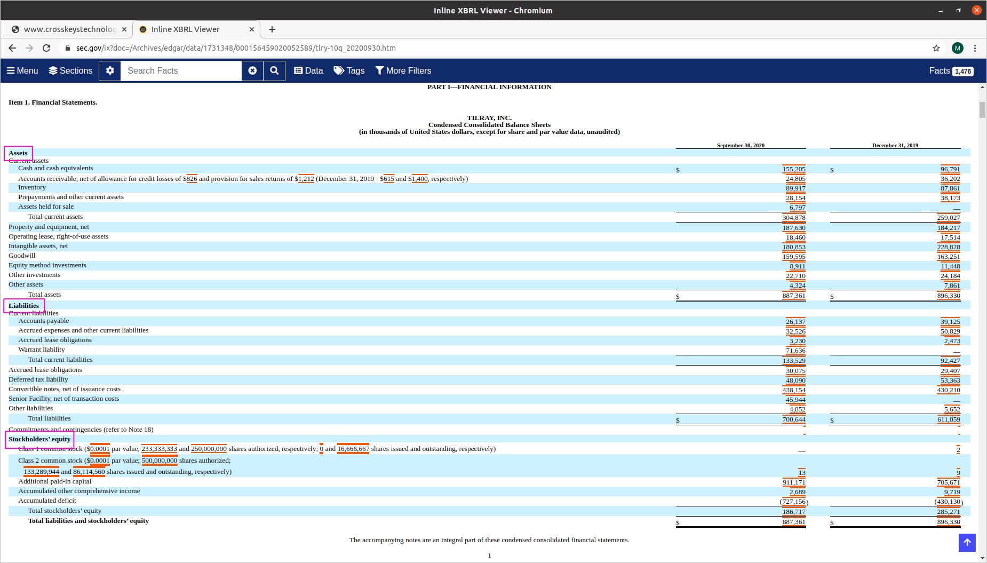
Task: Expand the Facts count badge showing 1,476
Action: tap(963, 70)
